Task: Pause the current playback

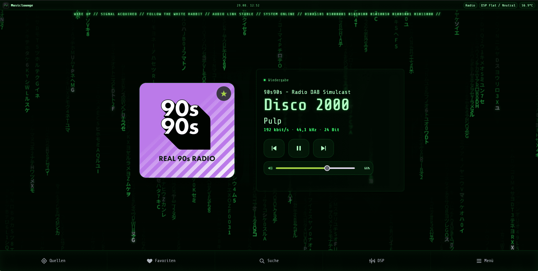Action: point(299,148)
